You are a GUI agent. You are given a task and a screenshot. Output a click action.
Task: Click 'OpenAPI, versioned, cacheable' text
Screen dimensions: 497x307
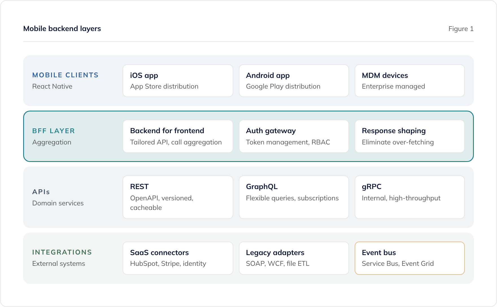point(162,203)
